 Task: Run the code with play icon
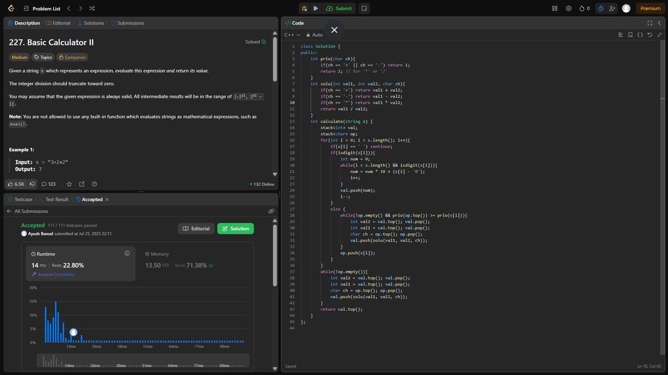coord(316,8)
